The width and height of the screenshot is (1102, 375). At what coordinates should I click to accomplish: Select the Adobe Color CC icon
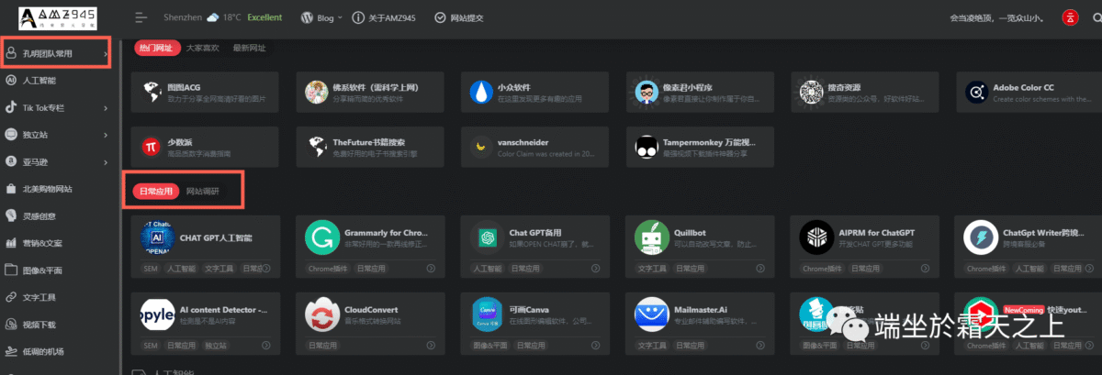[975, 91]
